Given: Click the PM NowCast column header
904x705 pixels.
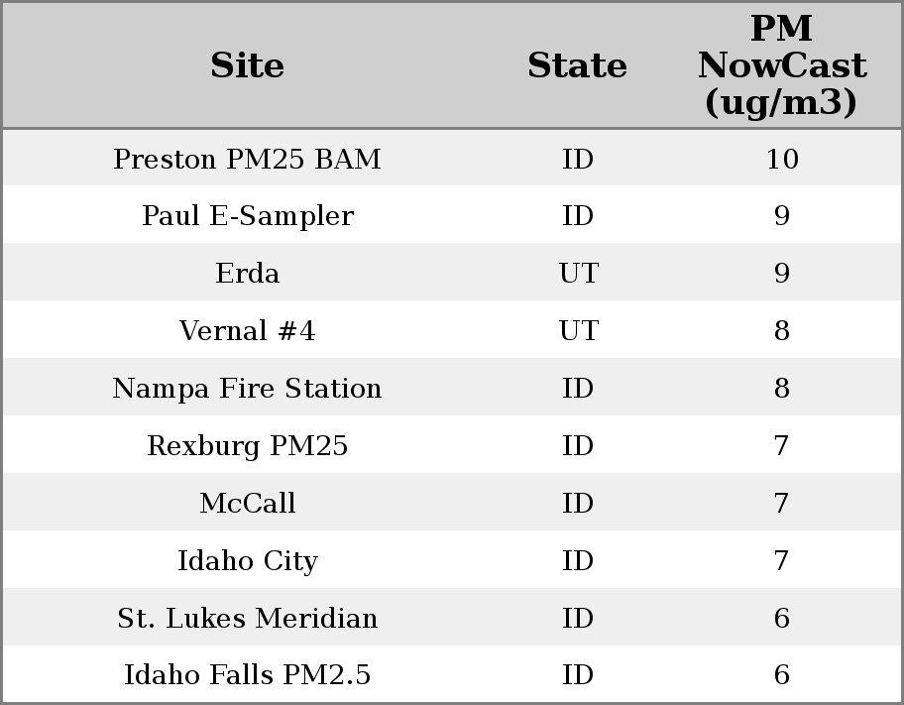Looking at the screenshot, I should (781, 65).
